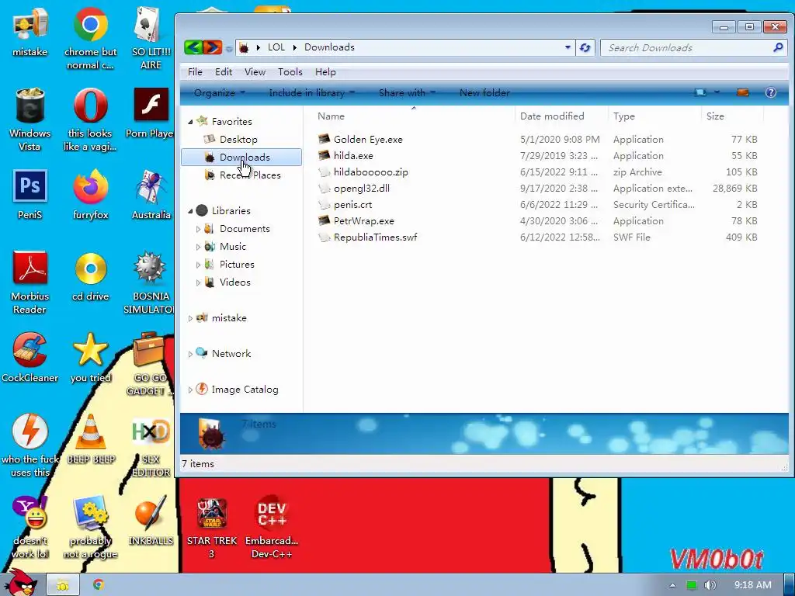
Task: Open the 'Share with' dropdown
Action: click(407, 93)
